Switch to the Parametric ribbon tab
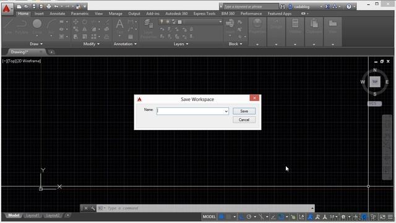The height and width of the screenshot is (223, 396). pos(80,14)
